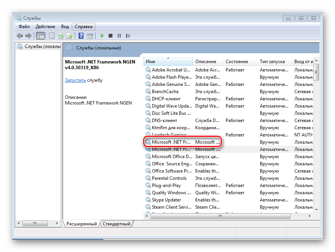
Task: Switch to the Стандартный tab
Action: pos(116,224)
